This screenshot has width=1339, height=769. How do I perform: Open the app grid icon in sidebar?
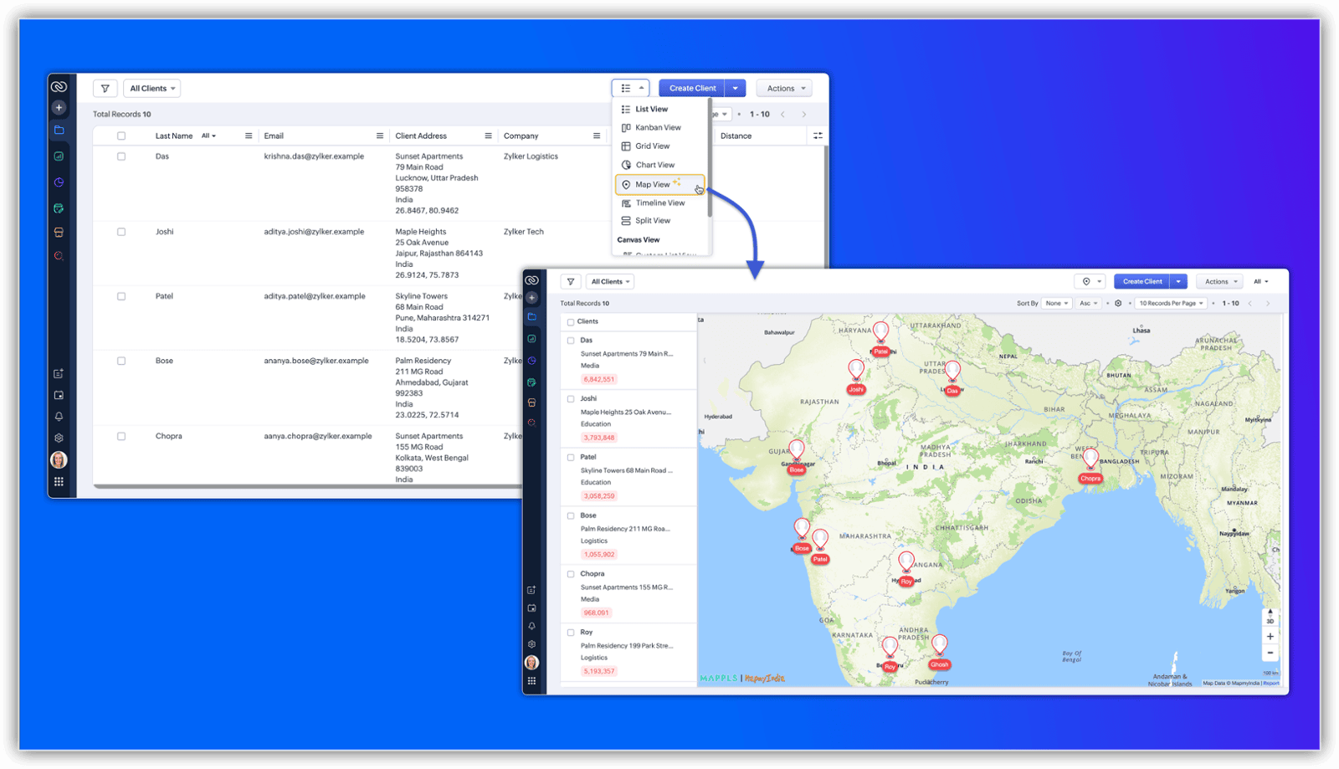59,482
